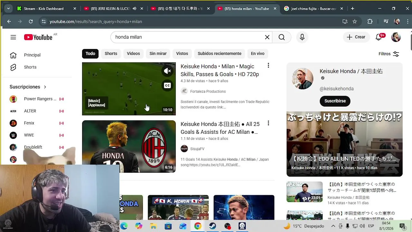Bookmark this page with the star
Viewport: 412px width, 232px height.
tap(355, 22)
